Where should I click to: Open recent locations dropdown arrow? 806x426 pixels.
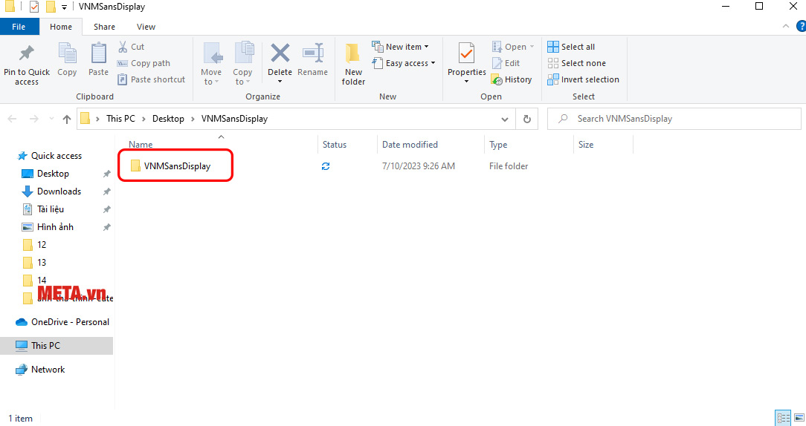[x=51, y=119]
